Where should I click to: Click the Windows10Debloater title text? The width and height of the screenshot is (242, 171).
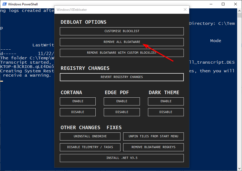[72, 10]
